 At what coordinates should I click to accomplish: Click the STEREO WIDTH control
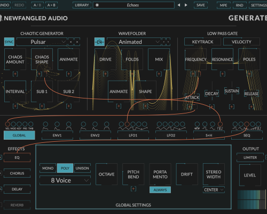pos(214,174)
